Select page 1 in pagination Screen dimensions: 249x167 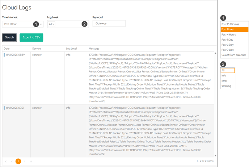click(18, 161)
